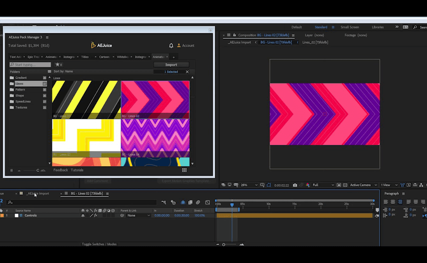Open the Graph Editor

tap(208, 202)
